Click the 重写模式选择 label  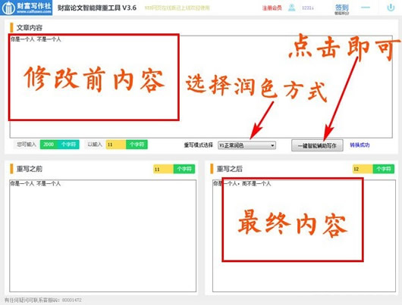click(199, 145)
